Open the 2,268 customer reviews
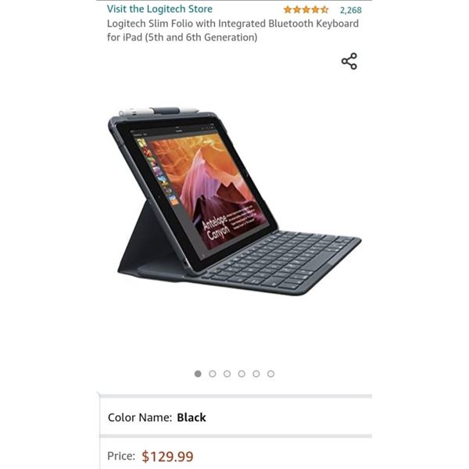The height and width of the screenshot is (469, 469). (350, 10)
